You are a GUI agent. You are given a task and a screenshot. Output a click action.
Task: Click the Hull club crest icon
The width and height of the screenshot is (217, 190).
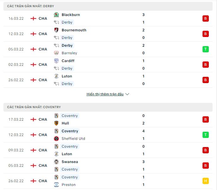coord(56,123)
